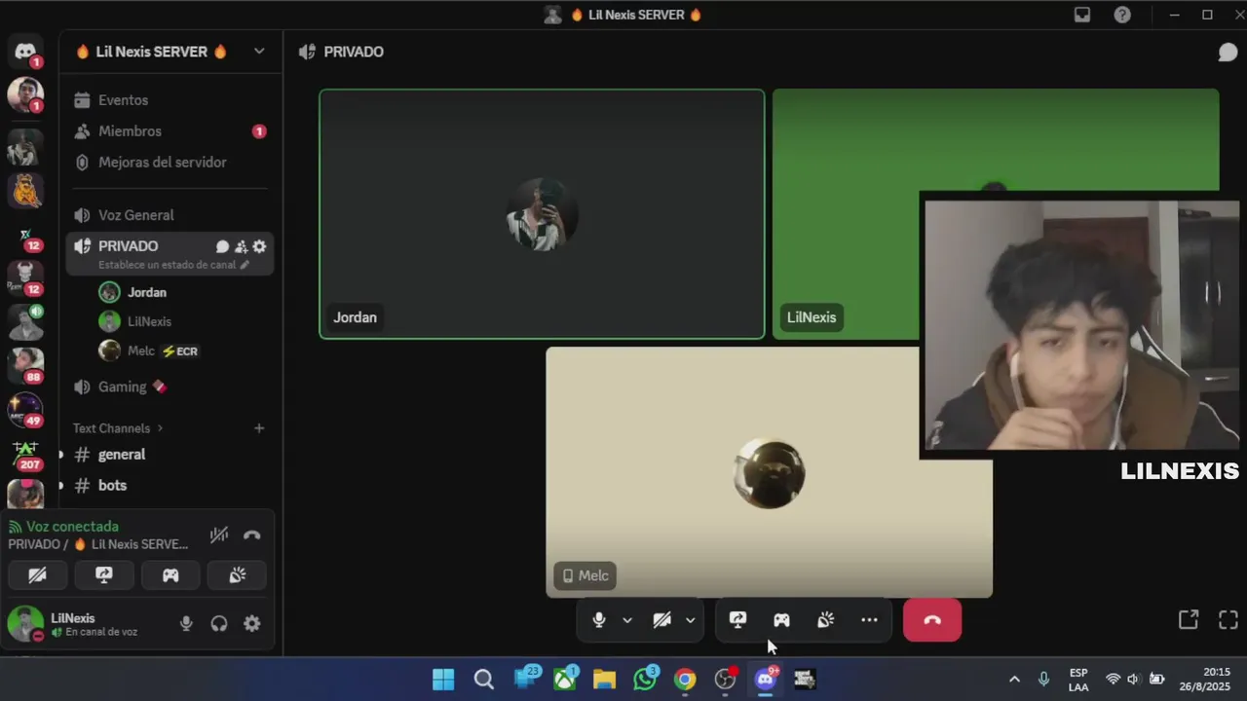1247x701 pixels.
Task: Open the chat of PRIVADO channel in sidebar
Action: (222, 246)
